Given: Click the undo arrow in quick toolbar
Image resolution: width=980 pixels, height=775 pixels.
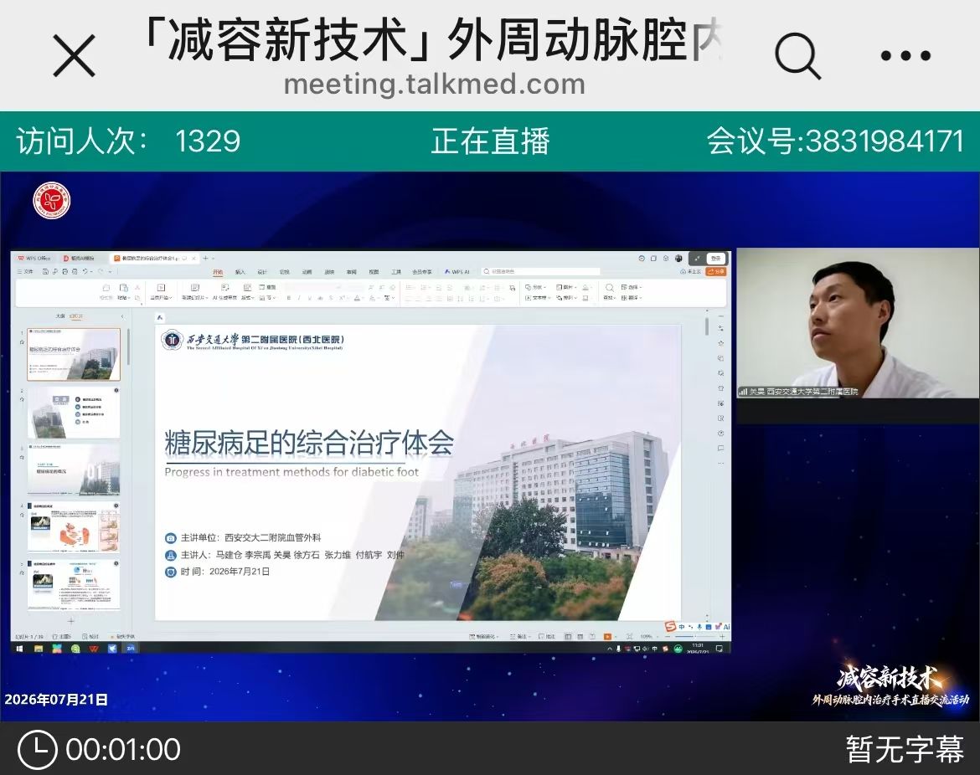Looking at the screenshot, I should point(85,272).
